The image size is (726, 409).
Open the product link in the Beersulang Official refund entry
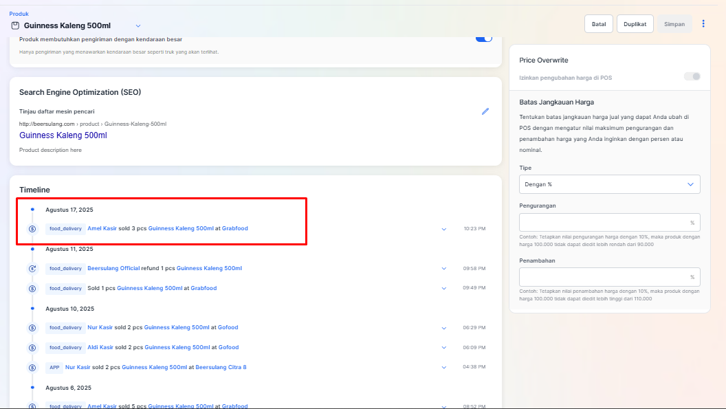tap(209, 268)
